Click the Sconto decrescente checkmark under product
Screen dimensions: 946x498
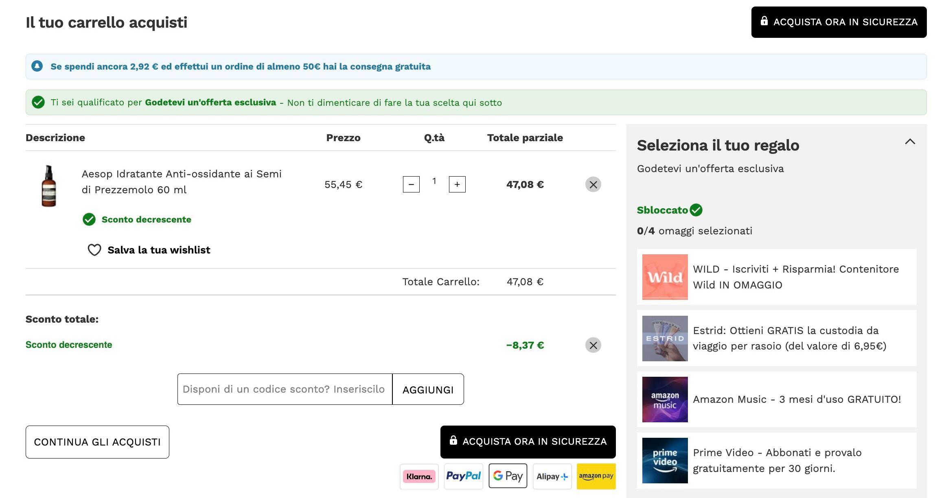[89, 219]
